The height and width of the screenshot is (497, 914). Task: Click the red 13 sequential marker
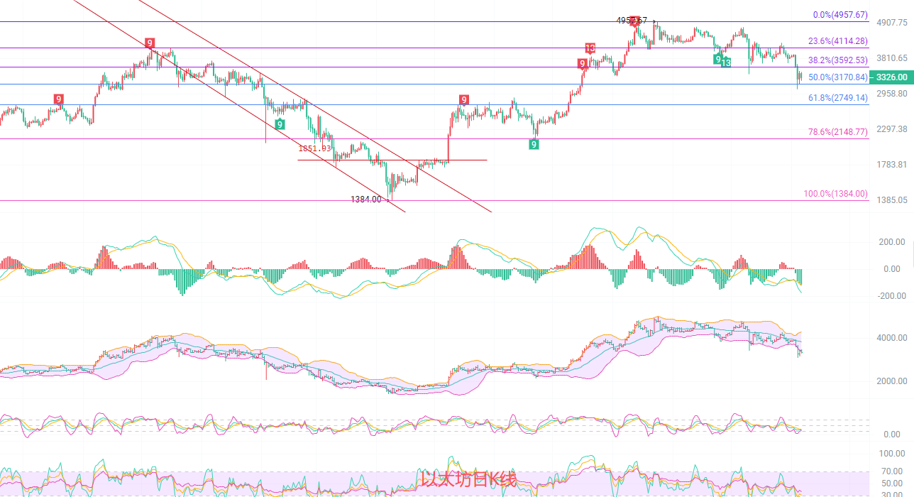[x=590, y=48]
